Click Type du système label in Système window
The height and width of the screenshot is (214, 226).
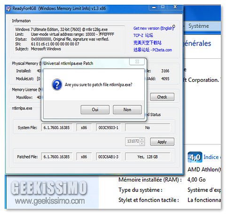coord(140,190)
